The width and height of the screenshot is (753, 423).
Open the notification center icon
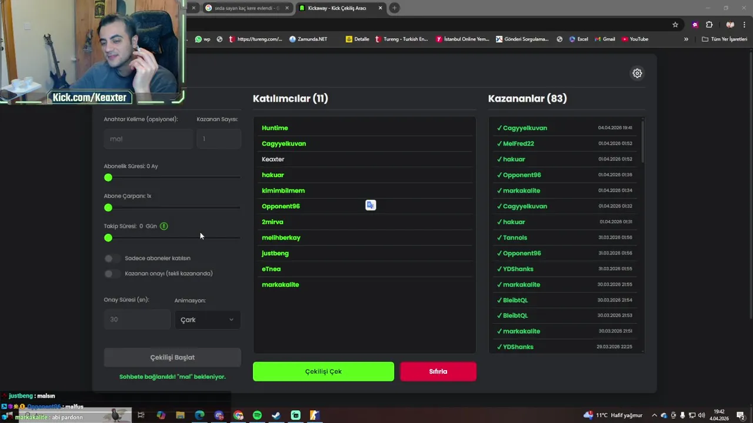[741, 415]
